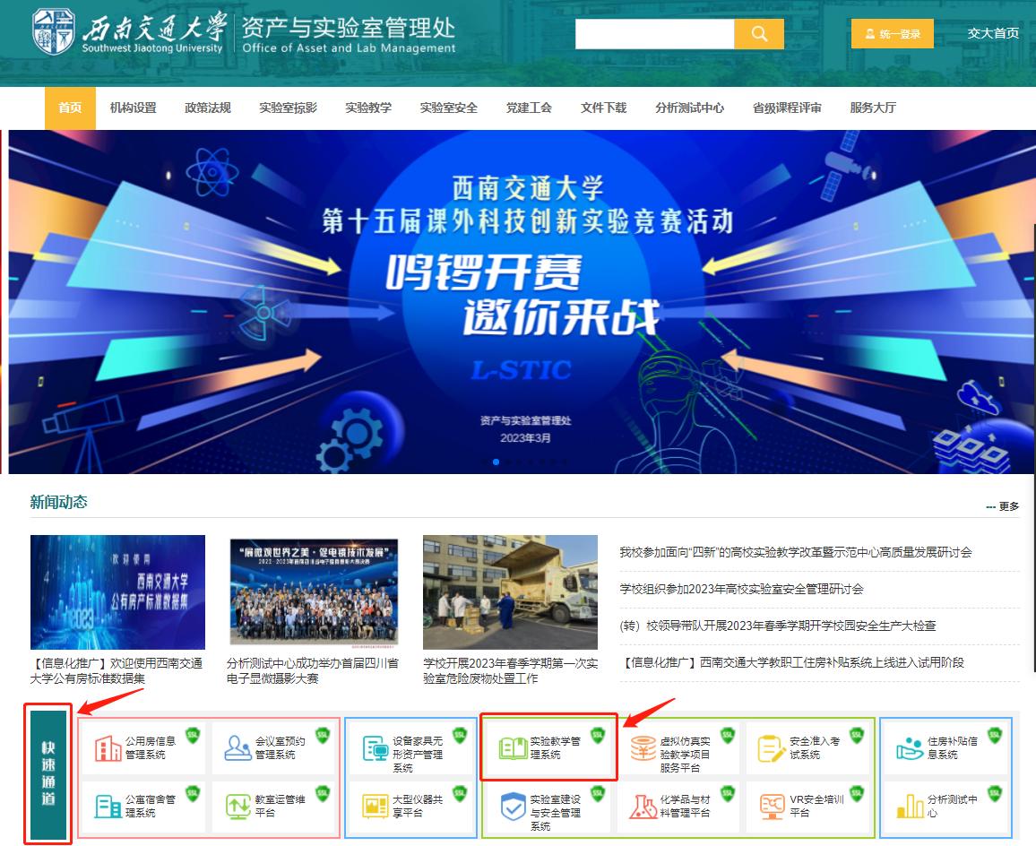Open the 实验室安全 navigation menu

coord(448,108)
